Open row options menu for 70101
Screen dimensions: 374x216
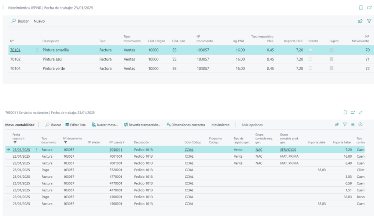click(37, 50)
